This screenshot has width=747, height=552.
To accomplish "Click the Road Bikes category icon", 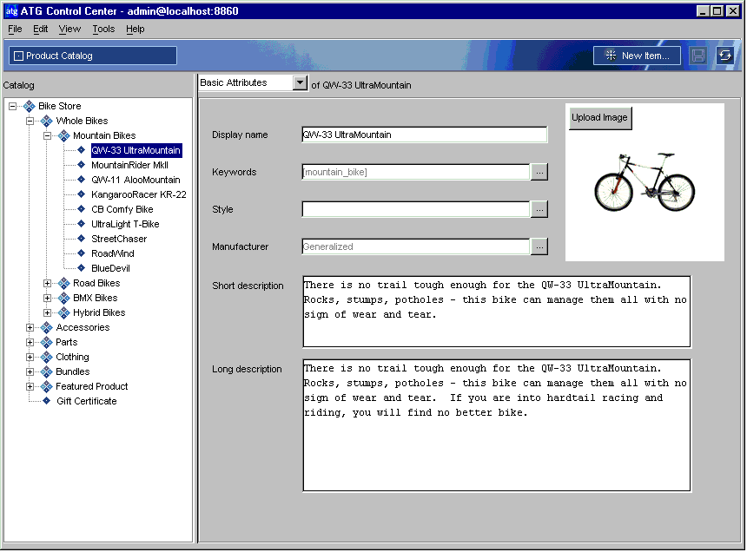I will [63, 283].
